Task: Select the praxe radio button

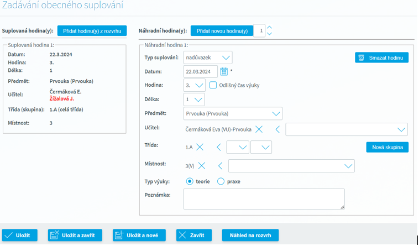Action: pos(221,181)
